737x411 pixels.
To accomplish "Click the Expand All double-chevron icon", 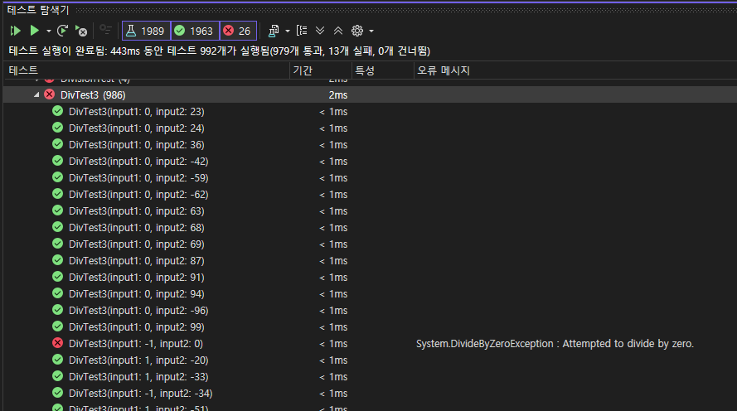I will (320, 31).
